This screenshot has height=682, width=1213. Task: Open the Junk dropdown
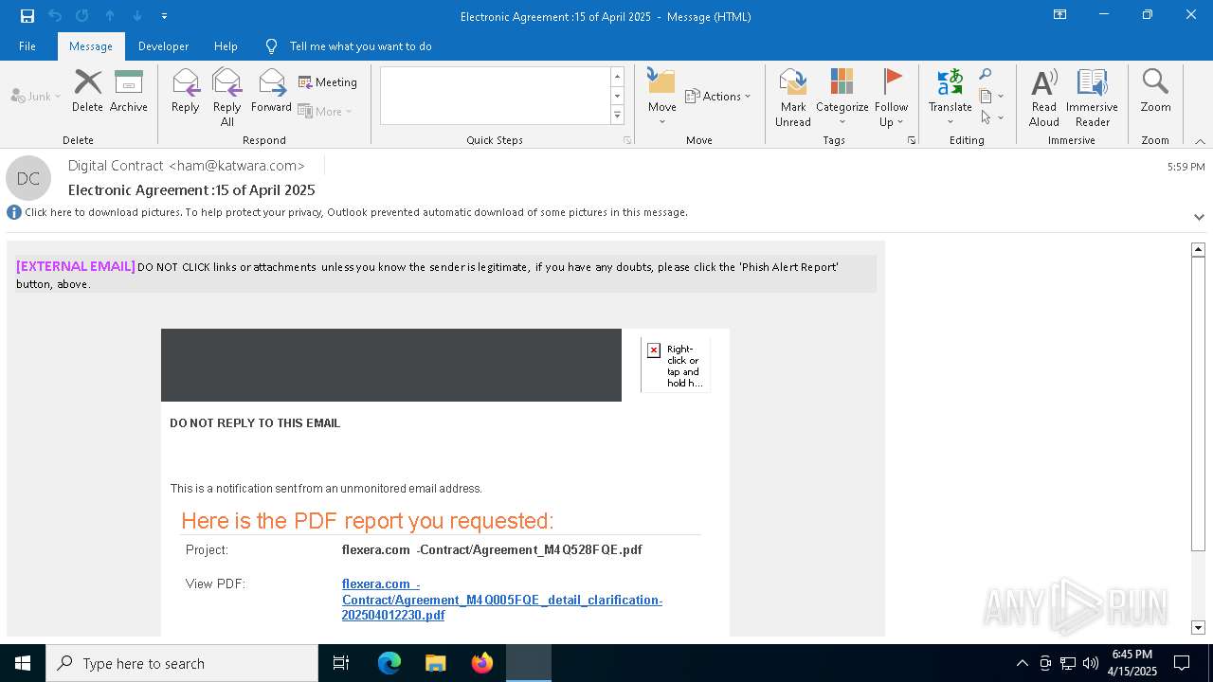coord(36,97)
